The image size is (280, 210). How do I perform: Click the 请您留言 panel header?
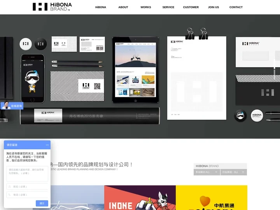pyautogui.click(x=27, y=145)
